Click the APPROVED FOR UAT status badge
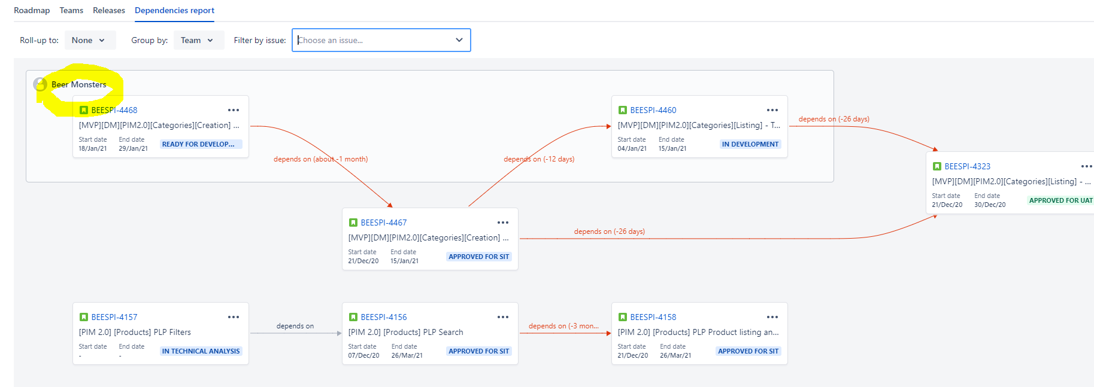Screen dimensions: 1094x387 (1060, 200)
